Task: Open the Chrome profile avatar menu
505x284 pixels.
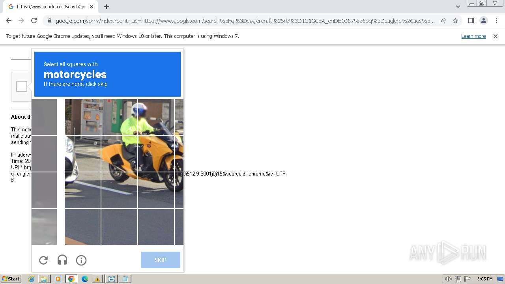Action: point(483,21)
